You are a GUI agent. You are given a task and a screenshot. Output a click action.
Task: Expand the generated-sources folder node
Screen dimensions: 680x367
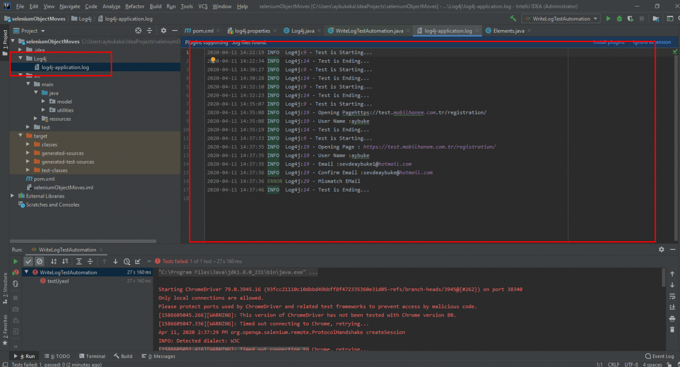[28, 153]
